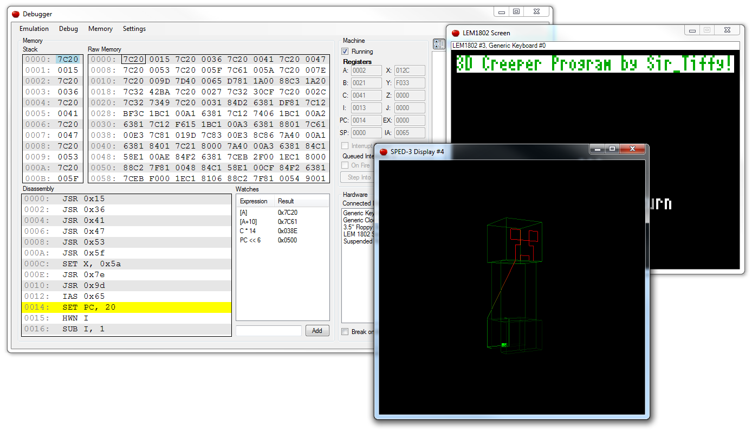Click the Add watch button
The width and height of the screenshot is (752, 430).
click(317, 331)
